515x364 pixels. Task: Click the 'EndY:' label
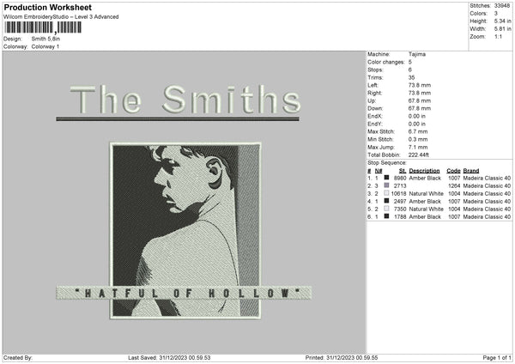click(375, 124)
